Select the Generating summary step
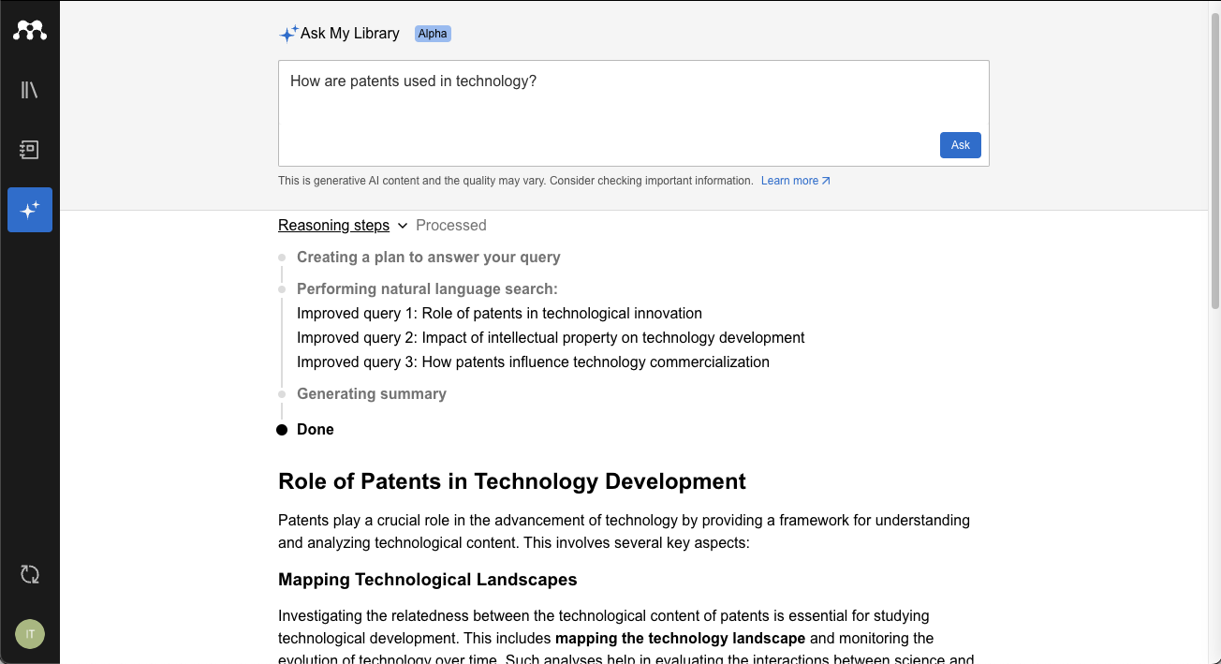The width and height of the screenshot is (1221, 664). (372, 393)
